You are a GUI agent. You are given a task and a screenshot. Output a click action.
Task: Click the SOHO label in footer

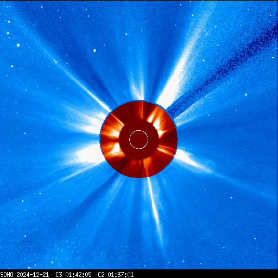click(7, 275)
